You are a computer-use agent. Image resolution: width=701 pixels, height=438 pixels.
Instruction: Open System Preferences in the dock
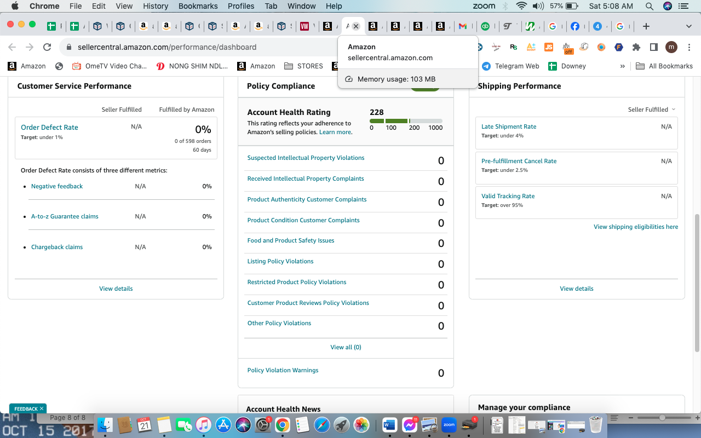click(x=263, y=424)
